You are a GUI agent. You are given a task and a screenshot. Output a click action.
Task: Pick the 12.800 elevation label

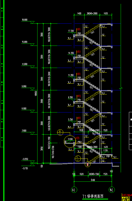click(25, 64)
